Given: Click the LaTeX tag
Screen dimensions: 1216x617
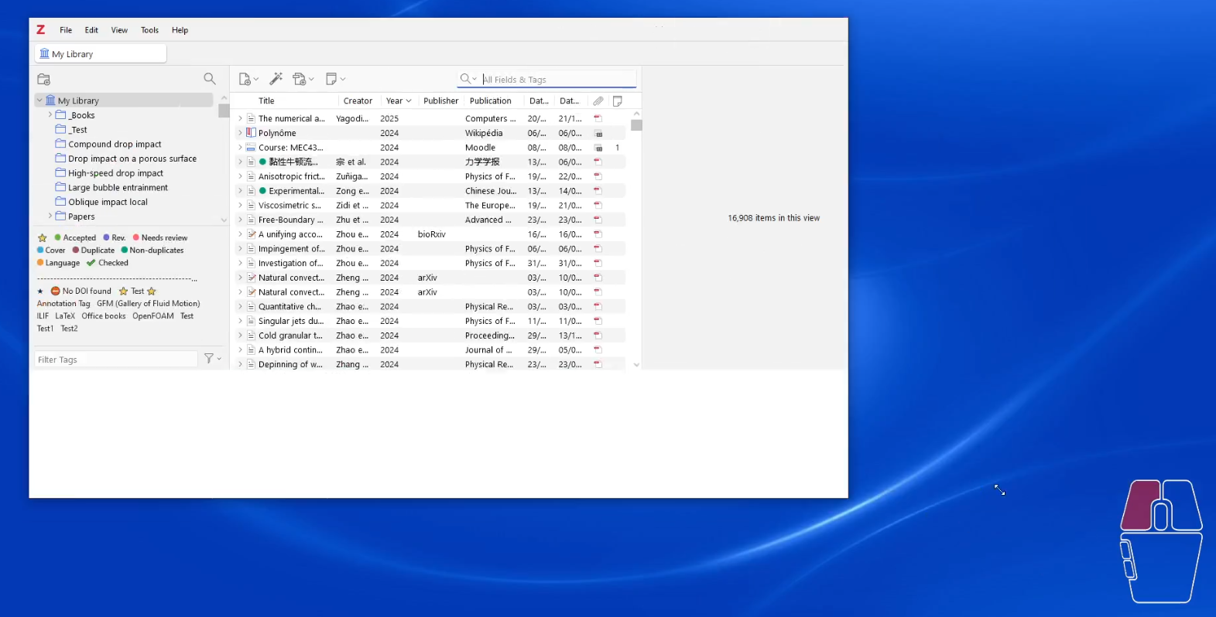Looking at the screenshot, I should coord(65,316).
